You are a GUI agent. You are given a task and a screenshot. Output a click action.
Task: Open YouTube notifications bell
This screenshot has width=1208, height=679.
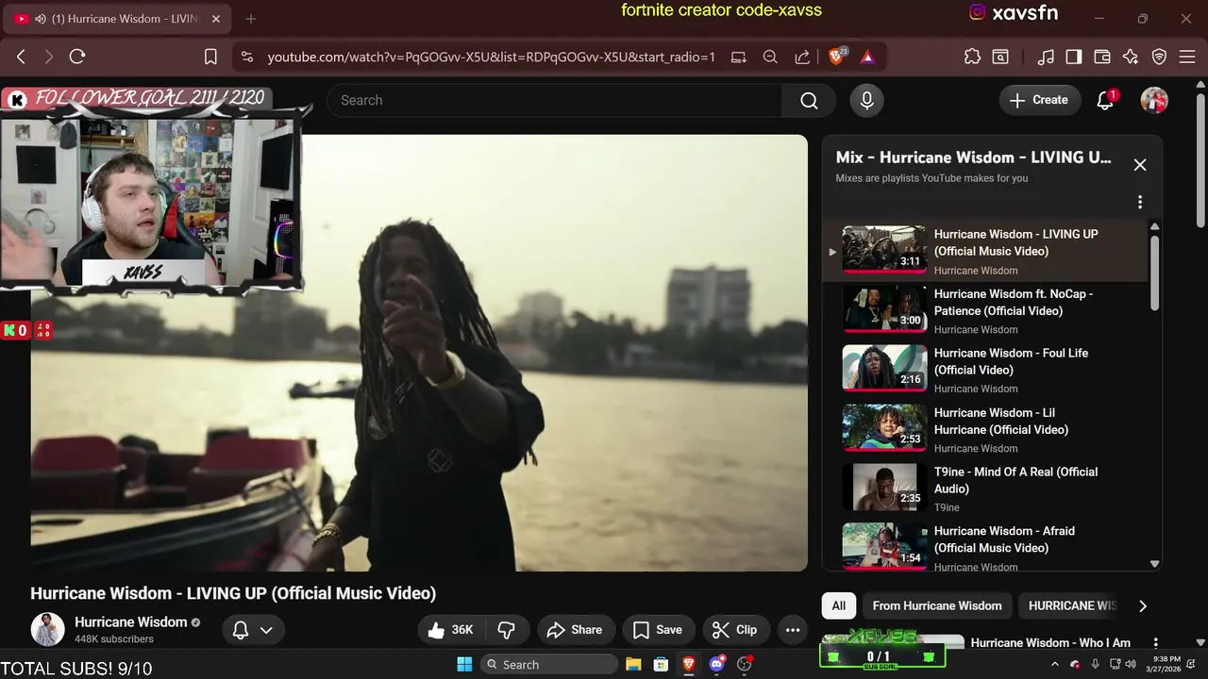pos(1105,100)
